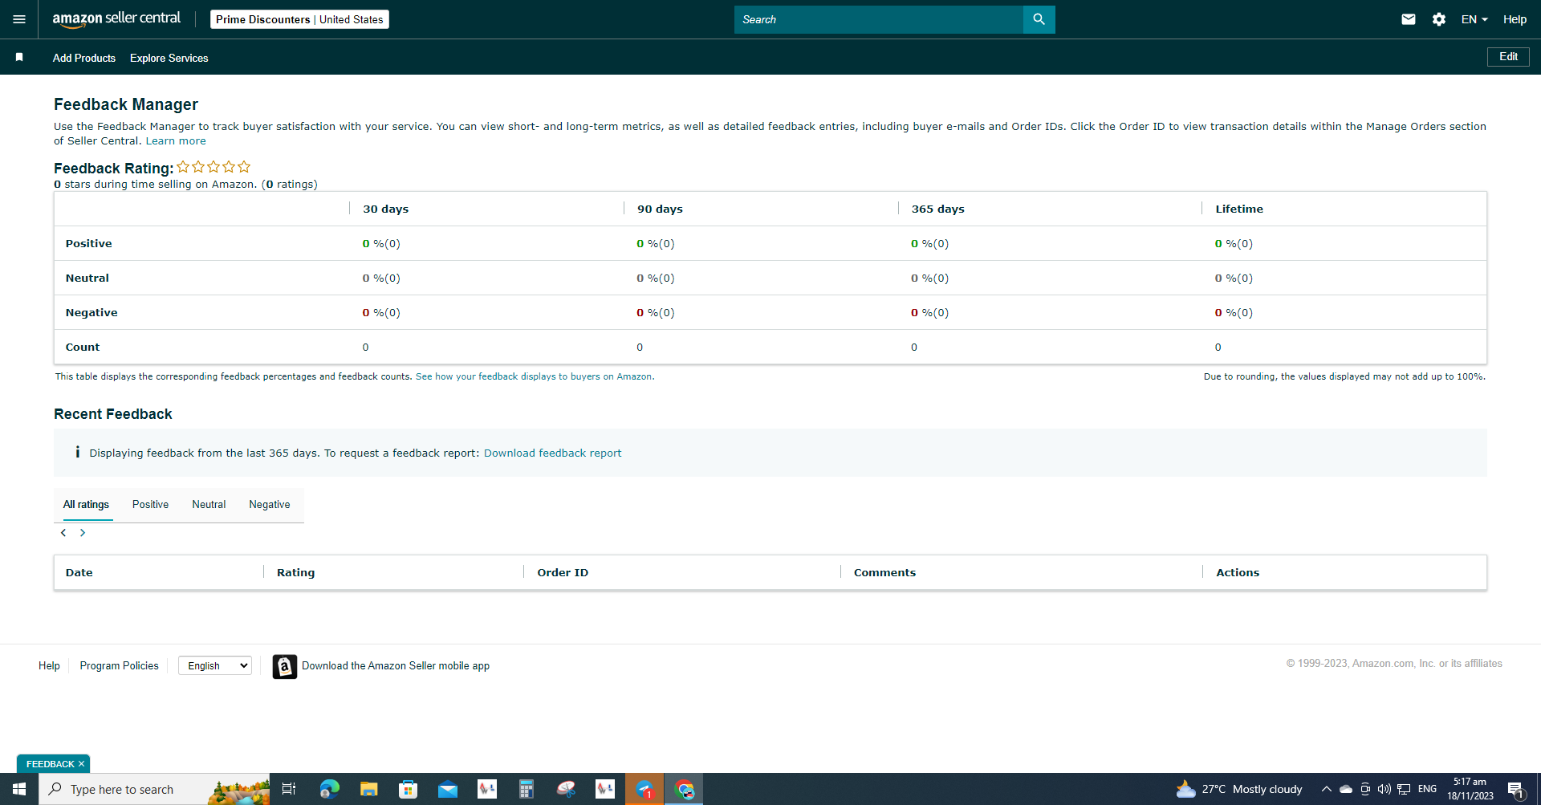Switch to Chrome in the taskbar
This screenshot has height=805, width=1541.
tap(684, 789)
